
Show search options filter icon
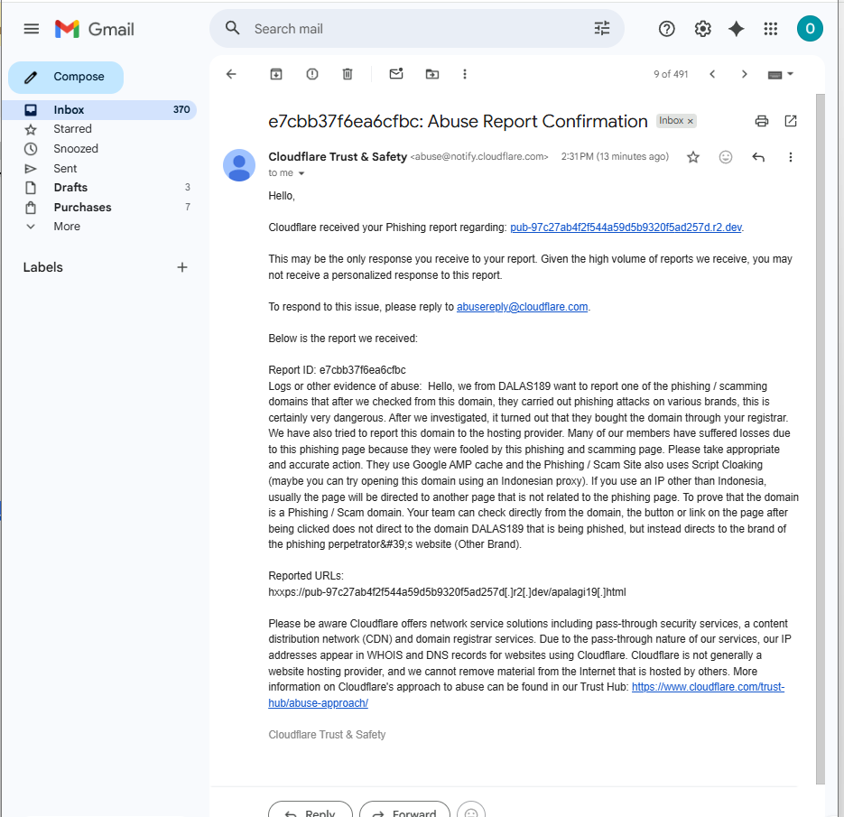coord(602,28)
